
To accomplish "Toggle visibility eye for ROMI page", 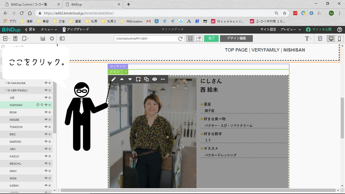I will click(46, 112).
